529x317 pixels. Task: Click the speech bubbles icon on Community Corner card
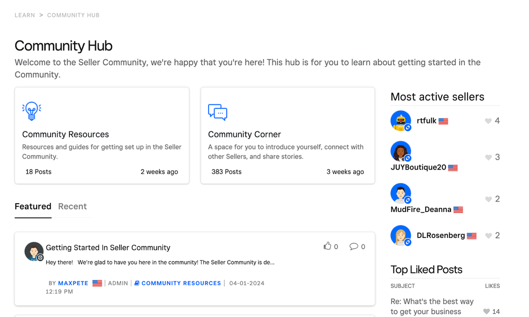pos(218,112)
